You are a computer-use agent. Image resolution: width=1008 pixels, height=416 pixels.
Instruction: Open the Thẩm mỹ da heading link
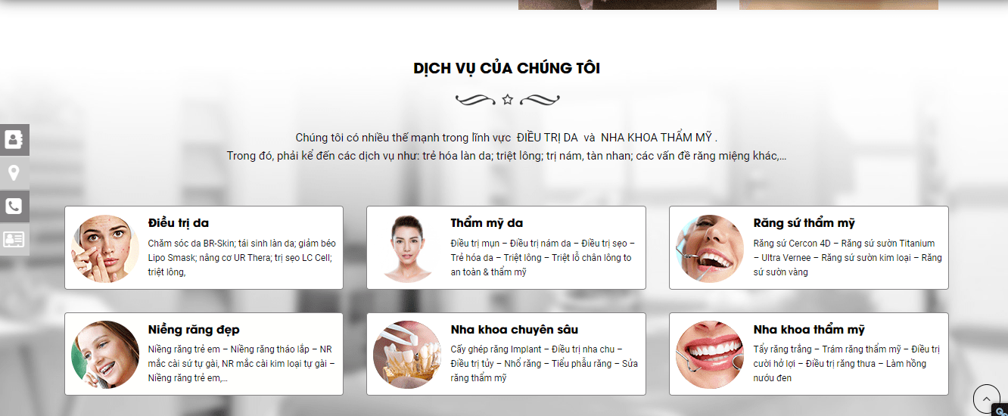(x=487, y=223)
